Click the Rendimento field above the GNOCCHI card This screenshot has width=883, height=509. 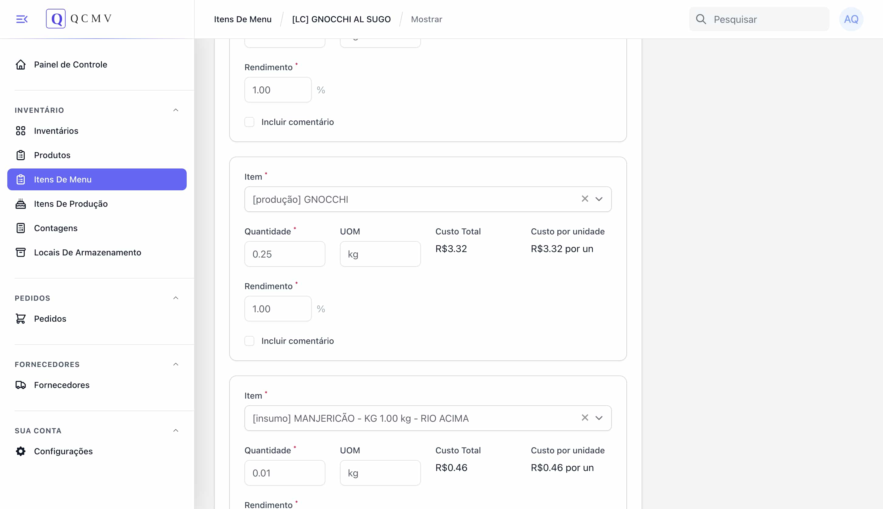click(x=278, y=90)
